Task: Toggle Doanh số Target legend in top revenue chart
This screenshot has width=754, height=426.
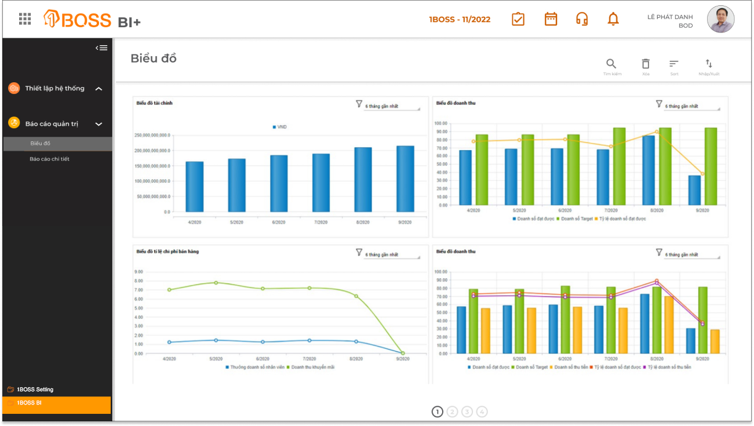Action: coord(574,219)
